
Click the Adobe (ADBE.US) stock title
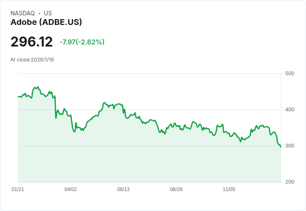point(46,22)
